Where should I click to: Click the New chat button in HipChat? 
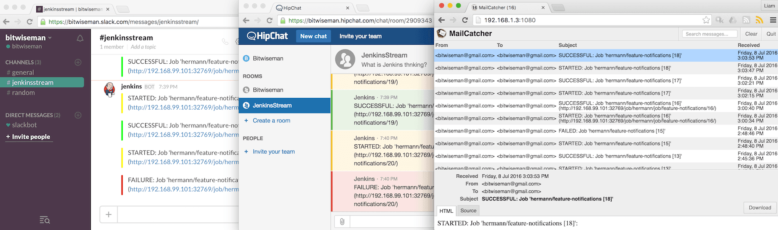pos(313,36)
